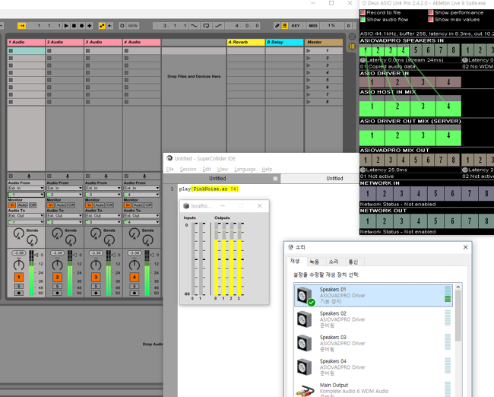Arm track 4 for recording
The image size is (494, 397).
135,294
